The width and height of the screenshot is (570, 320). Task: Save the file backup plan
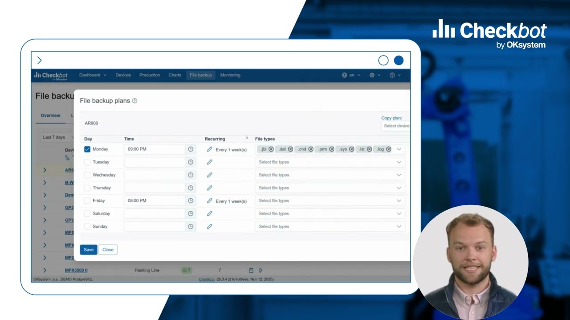coord(89,250)
